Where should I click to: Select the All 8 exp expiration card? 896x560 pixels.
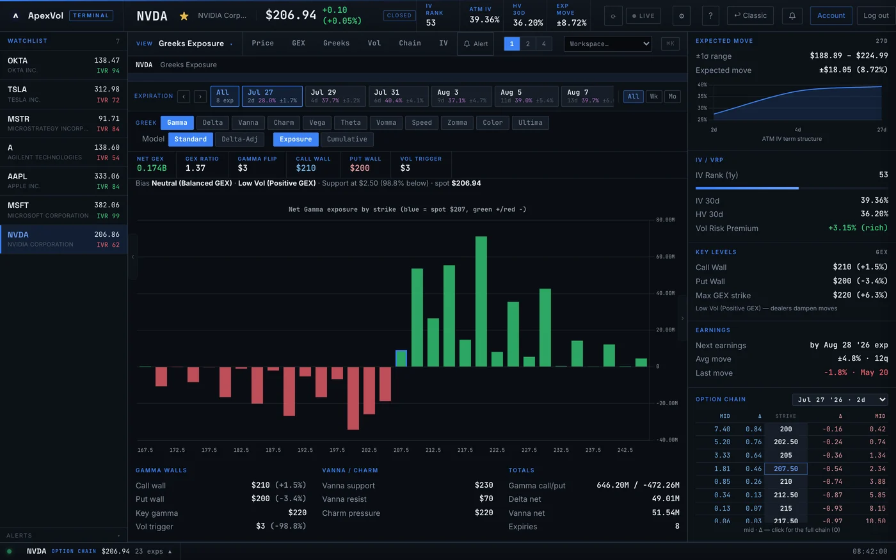click(225, 96)
